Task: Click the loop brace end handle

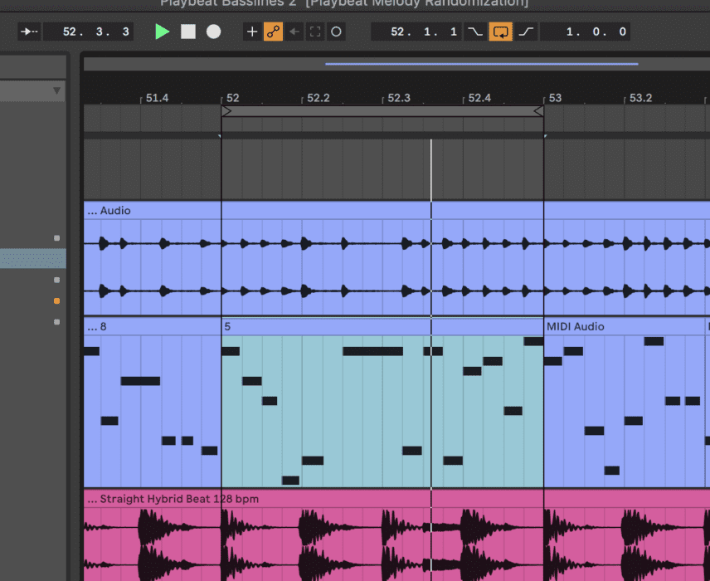Action: (x=539, y=111)
